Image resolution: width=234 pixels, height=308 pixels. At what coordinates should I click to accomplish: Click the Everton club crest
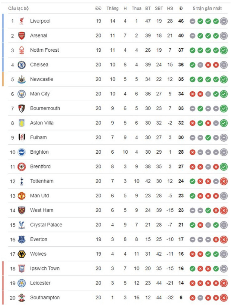pos(22,239)
